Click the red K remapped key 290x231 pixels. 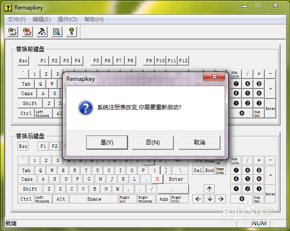click(158, 179)
